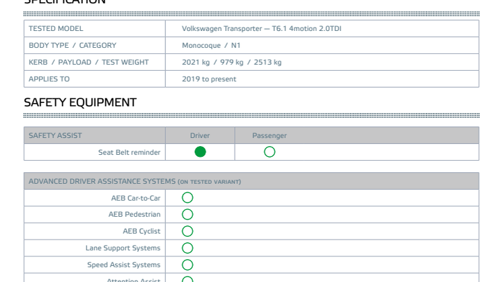Select the 'TESTED MODEL' label cell
Image resolution: width=503 pixels, height=282 pixels.
click(94, 28)
